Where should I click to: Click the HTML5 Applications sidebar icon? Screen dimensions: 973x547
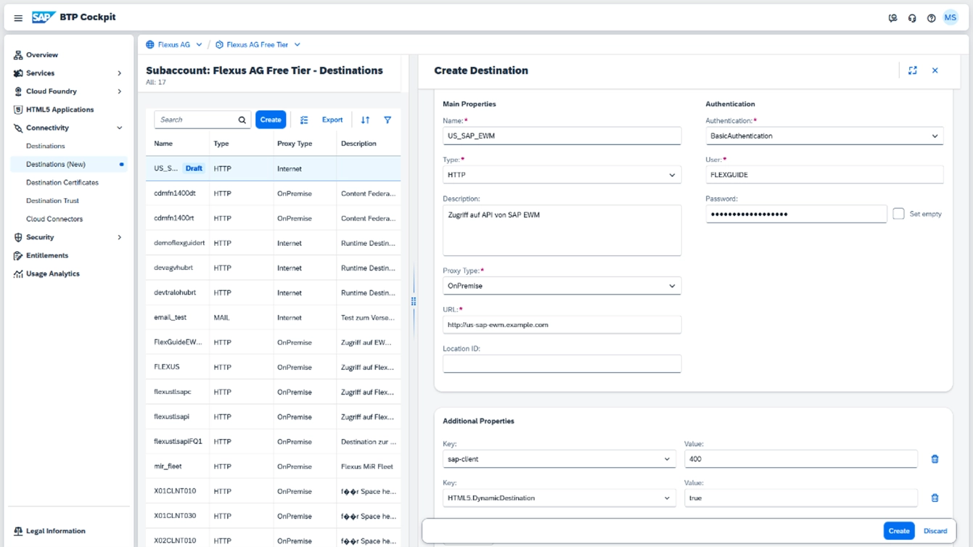(x=18, y=110)
